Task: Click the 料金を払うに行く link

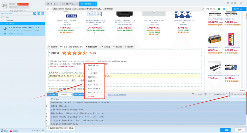Action: tap(18, 11)
